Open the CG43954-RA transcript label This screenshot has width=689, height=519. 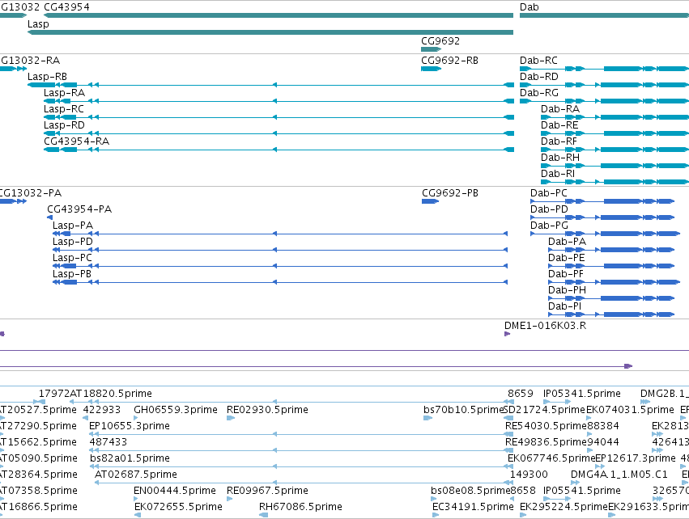76,141
